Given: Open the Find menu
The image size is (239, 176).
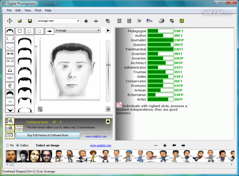Looking at the screenshot, I should (x=38, y=10).
